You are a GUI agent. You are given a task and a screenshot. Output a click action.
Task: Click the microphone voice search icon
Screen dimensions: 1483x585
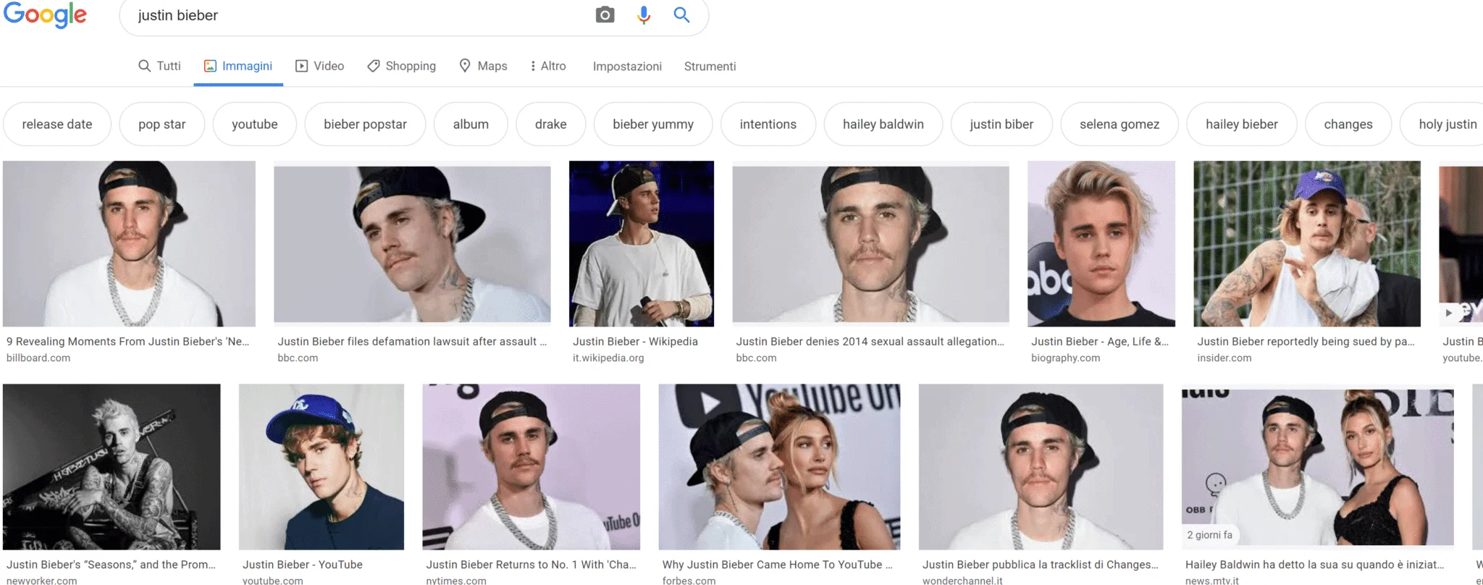click(x=644, y=15)
